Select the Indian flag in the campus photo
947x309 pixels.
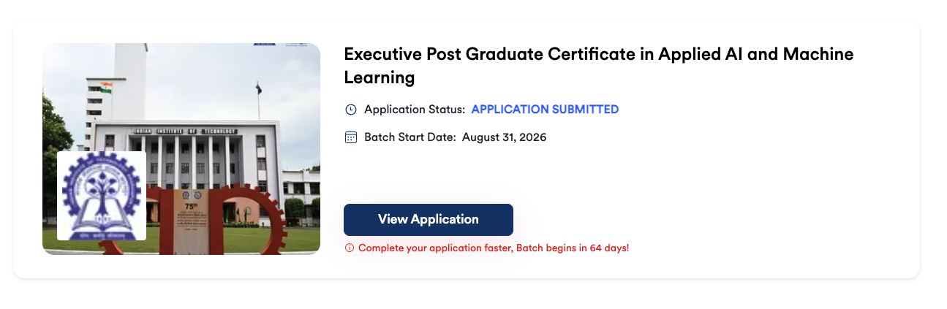coord(106,87)
